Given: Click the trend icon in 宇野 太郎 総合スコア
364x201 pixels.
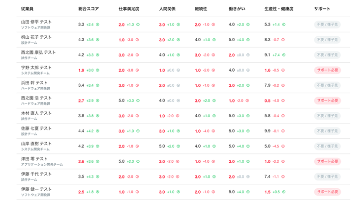Looking at the screenshot, I should 97,70.
